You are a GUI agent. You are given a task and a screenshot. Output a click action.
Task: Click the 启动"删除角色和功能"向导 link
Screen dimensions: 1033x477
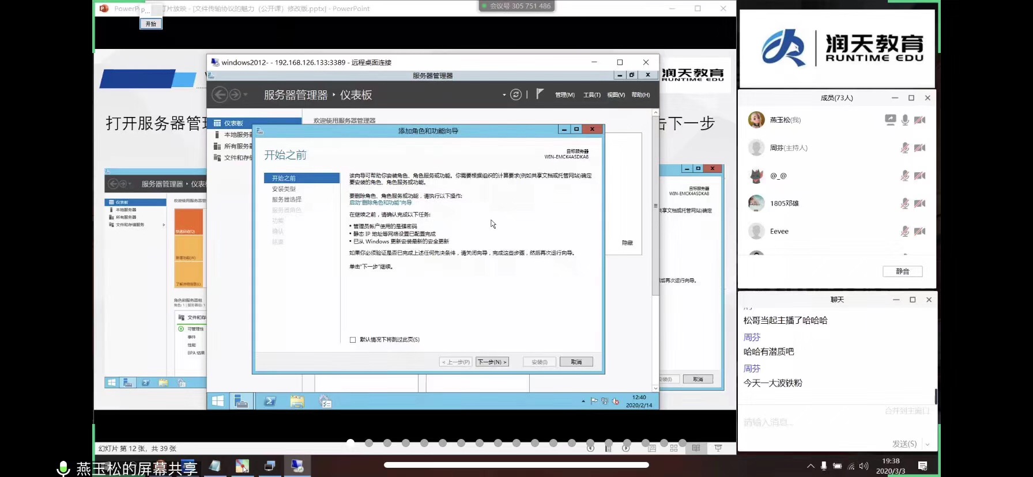(x=380, y=203)
